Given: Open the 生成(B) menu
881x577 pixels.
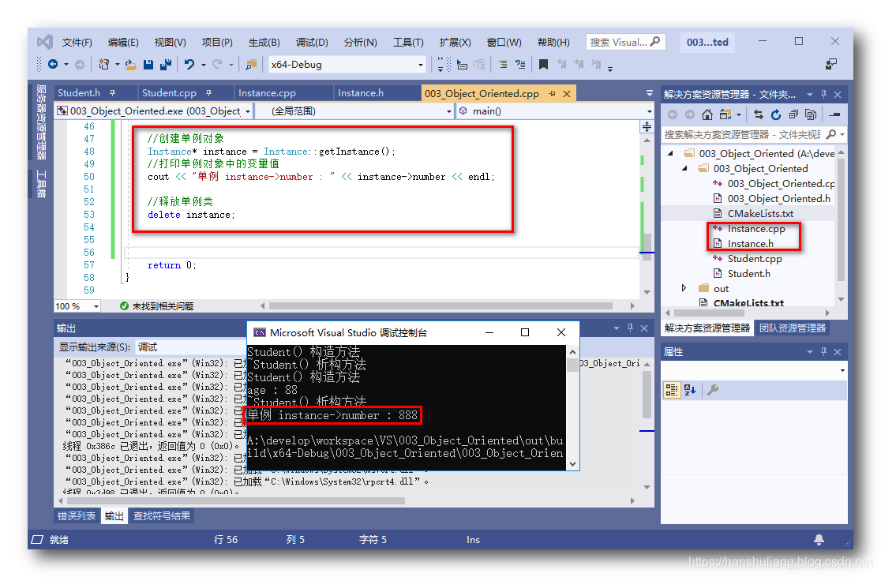Looking at the screenshot, I should (264, 42).
